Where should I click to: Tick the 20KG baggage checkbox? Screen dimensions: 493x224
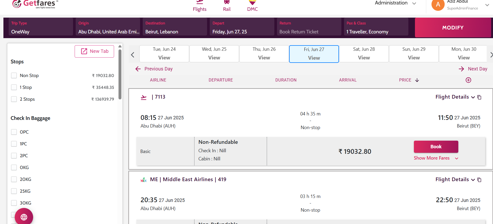coord(14,179)
